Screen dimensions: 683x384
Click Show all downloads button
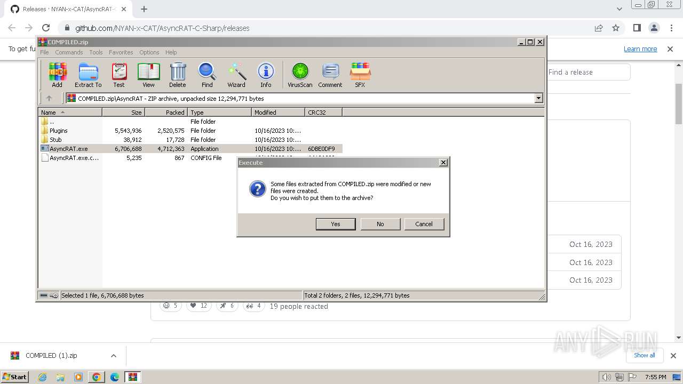pos(645,355)
